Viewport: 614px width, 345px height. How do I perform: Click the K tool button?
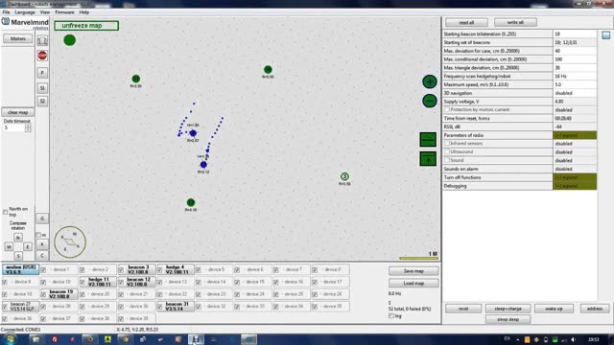(x=42, y=244)
